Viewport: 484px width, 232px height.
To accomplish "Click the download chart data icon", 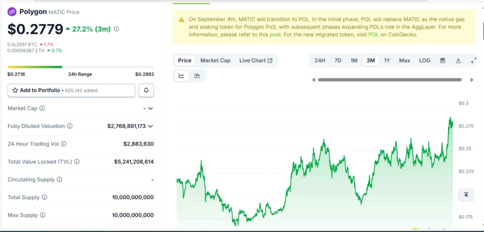I will 458,60.
